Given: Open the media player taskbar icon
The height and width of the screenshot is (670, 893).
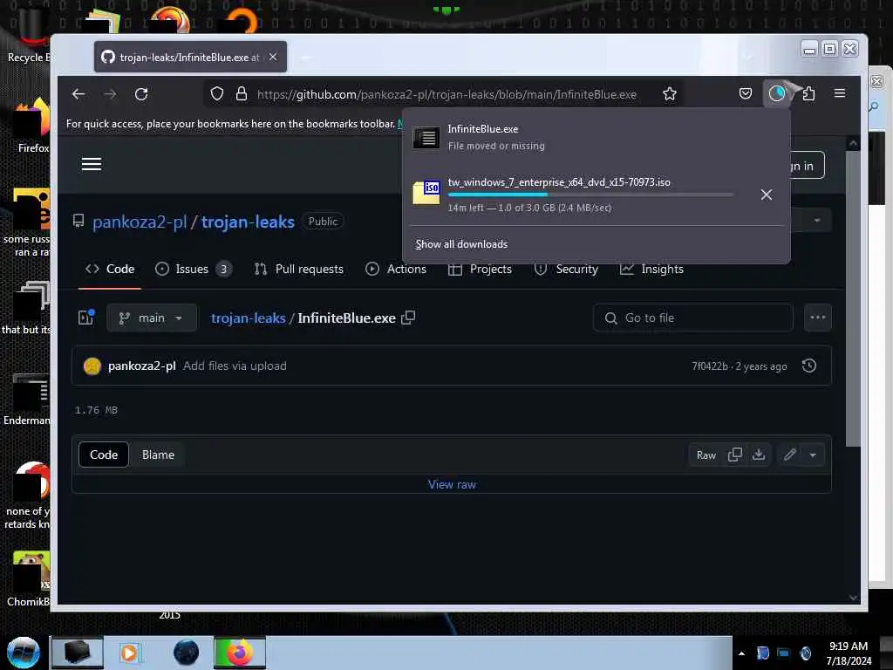Looking at the screenshot, I should pyautogui.click(x=129, y=653).
